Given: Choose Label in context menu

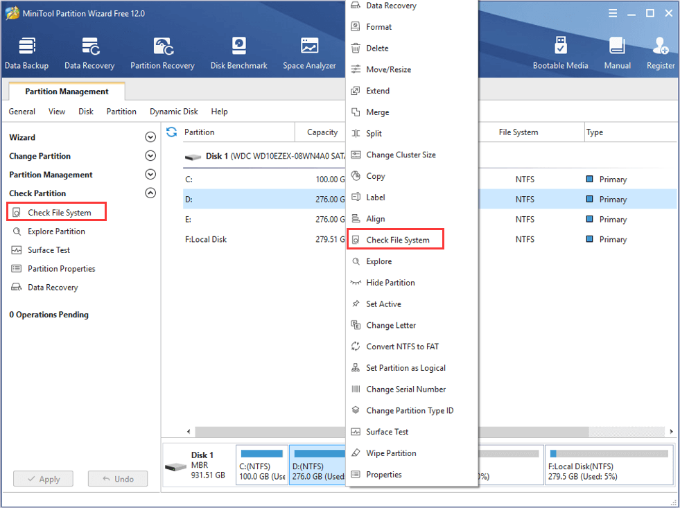Looking at the screenshot, I should click(412, 198).
